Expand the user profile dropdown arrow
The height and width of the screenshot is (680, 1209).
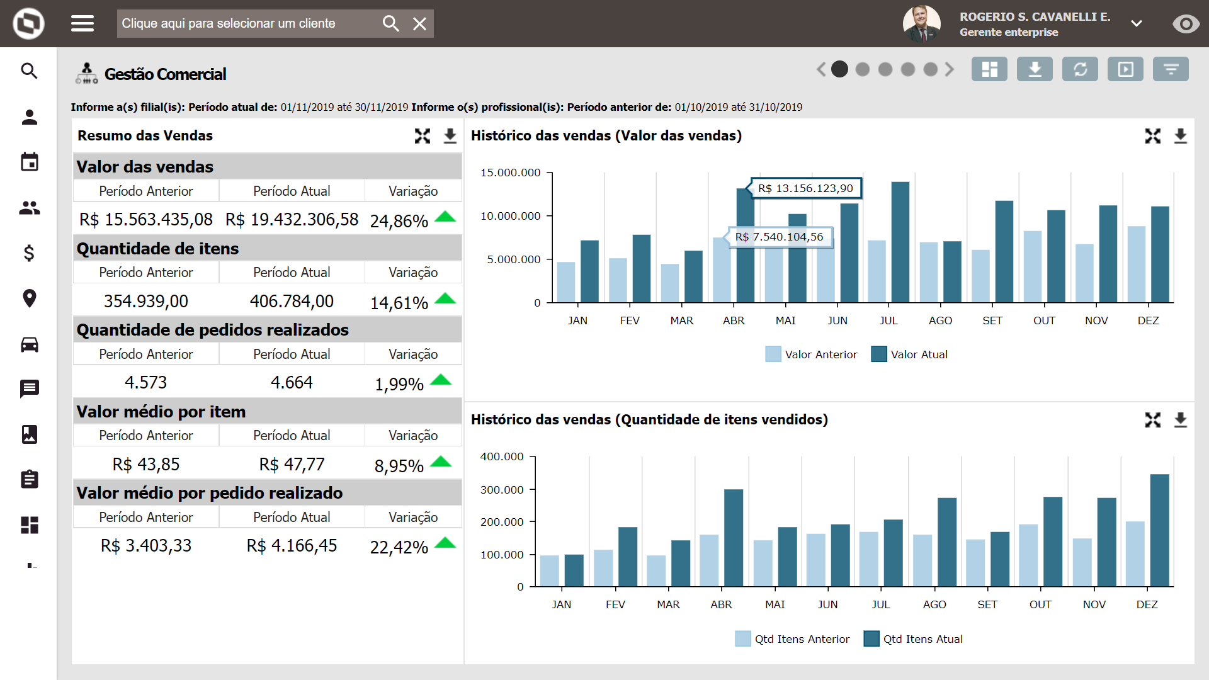1136,24
